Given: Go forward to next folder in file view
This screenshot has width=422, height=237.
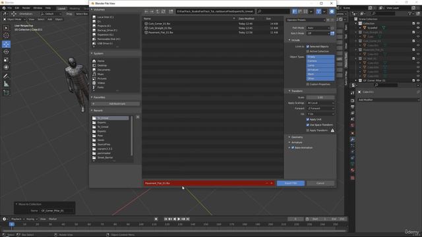Looking at the screenshot, I should [x=152, y=12].
